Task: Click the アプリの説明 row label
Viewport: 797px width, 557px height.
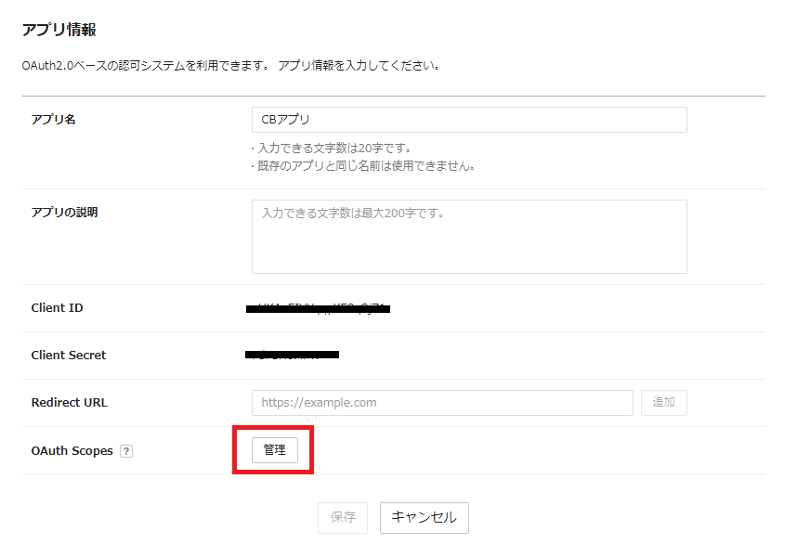Action: 64,212
